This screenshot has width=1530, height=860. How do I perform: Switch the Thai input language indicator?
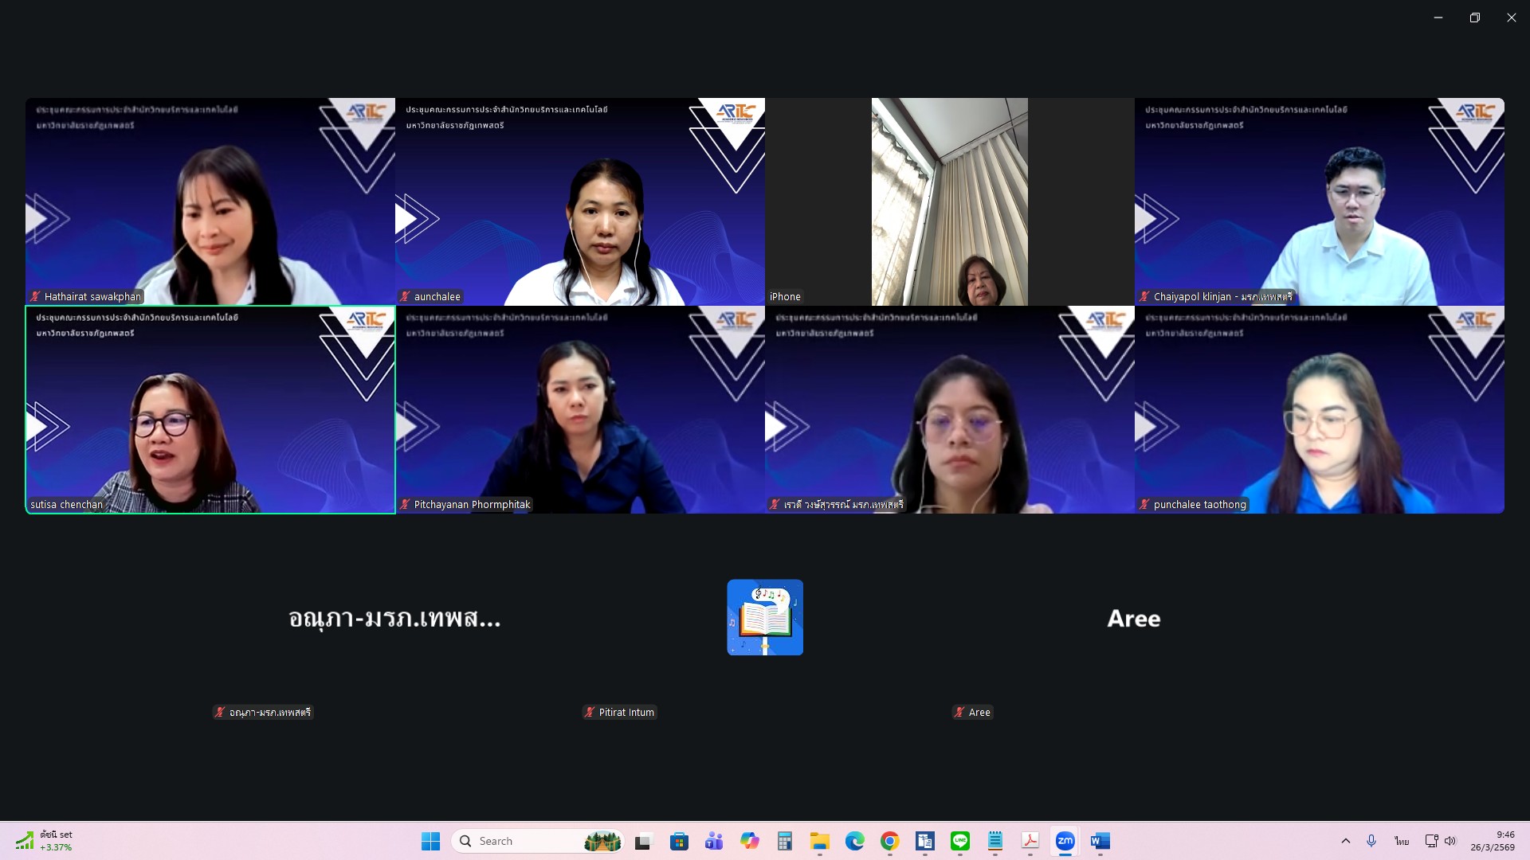[x=1402, y=841]
